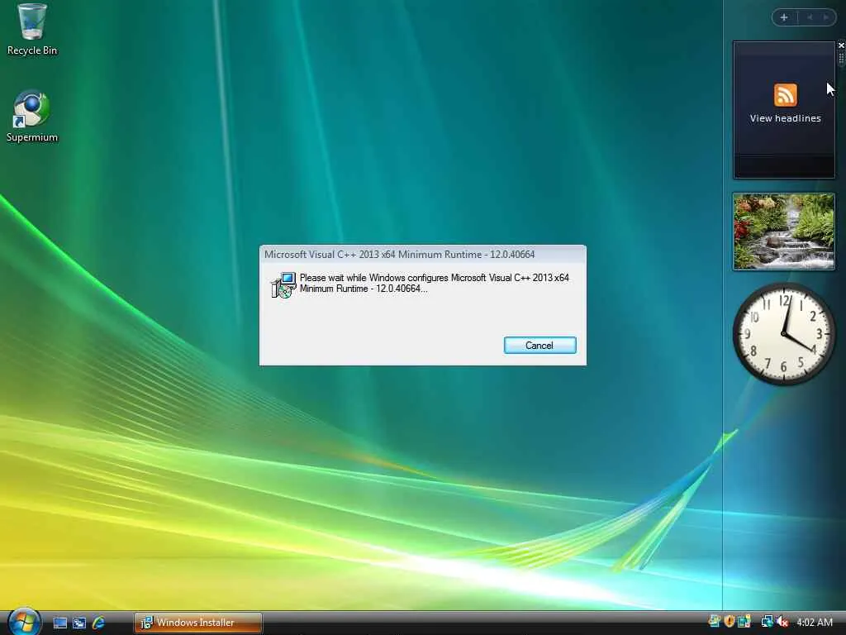
Task: Open the Recycle Bin desktop icon
Action: [x=32, y=29]
